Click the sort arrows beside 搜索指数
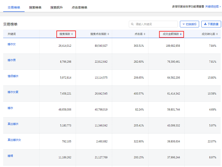 coord(72,34)
